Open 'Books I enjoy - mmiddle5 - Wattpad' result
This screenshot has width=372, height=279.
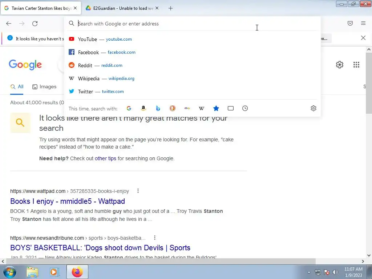[x=68, y=201]
